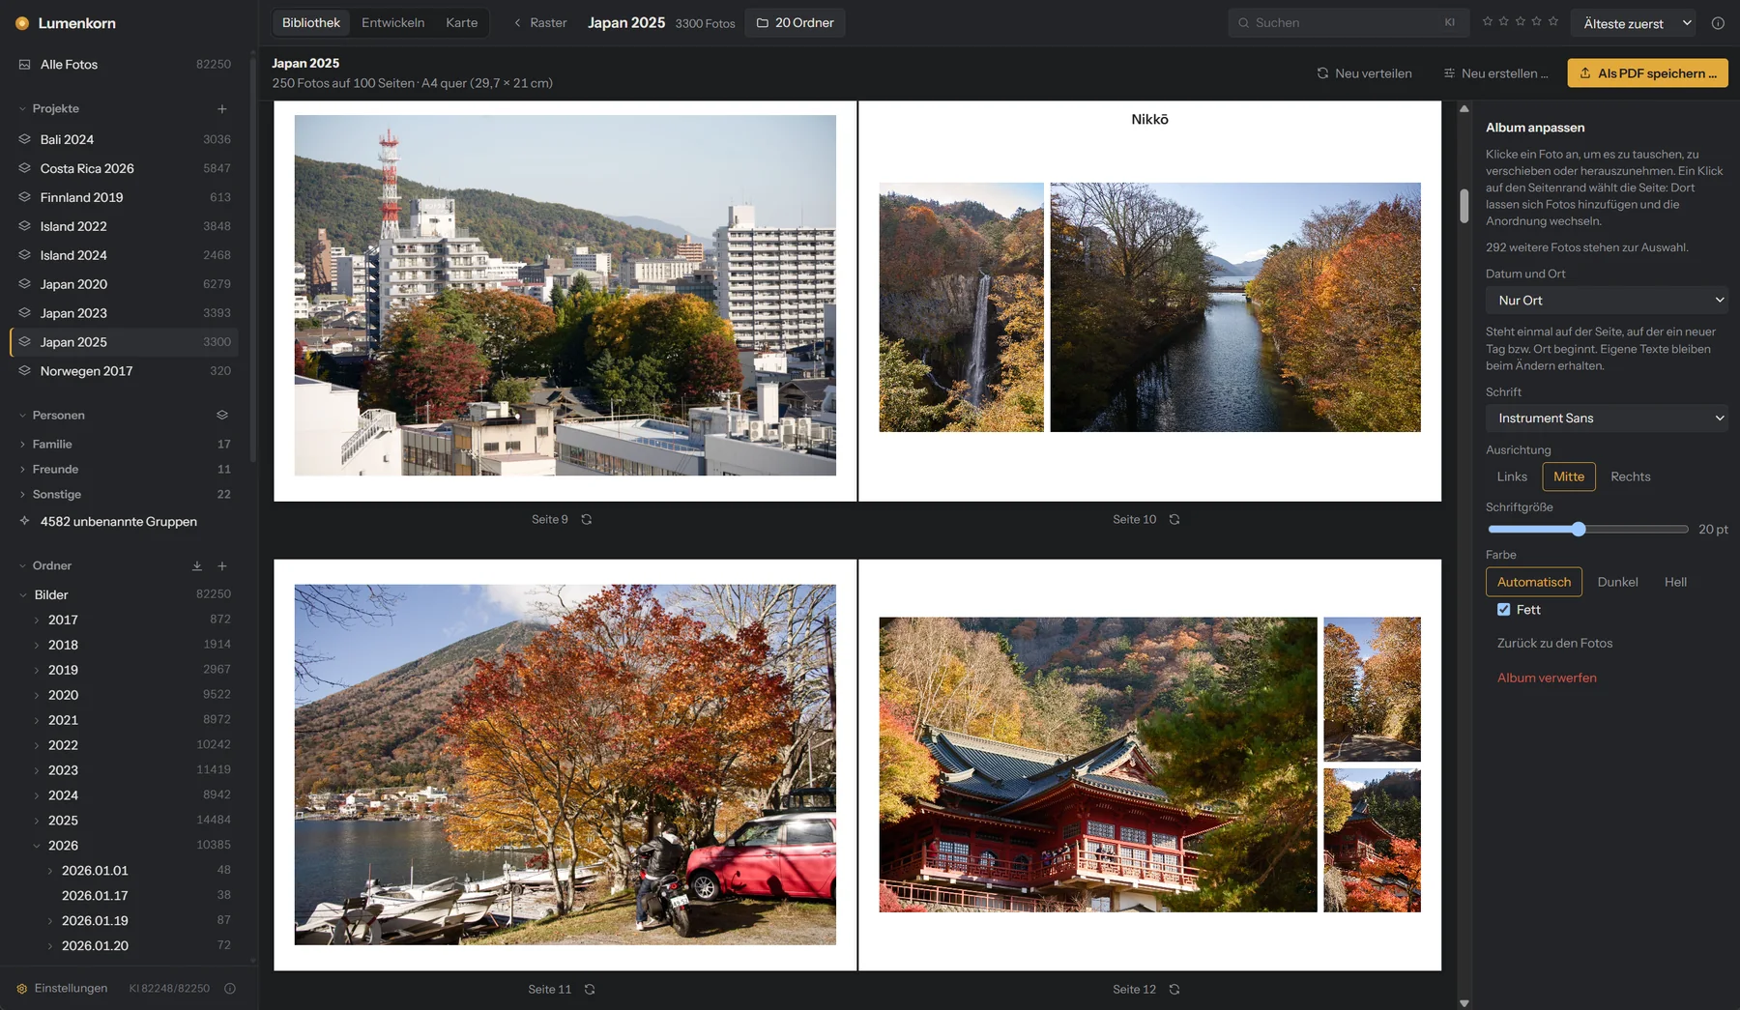Refresh layout of Seite 12
This screenshot has height=1010, width=1740.
click(x=1174, y=990)
